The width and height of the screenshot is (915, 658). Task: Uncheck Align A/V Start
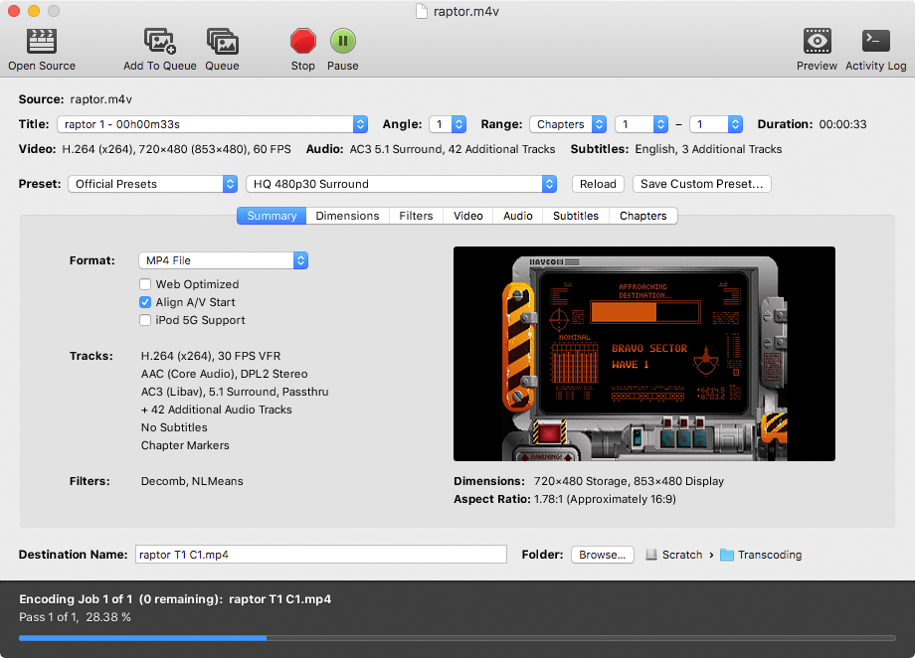tap(145, 302)
